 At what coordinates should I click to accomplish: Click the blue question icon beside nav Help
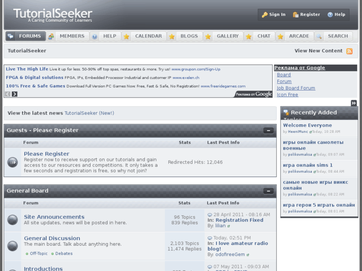point(95,36)
